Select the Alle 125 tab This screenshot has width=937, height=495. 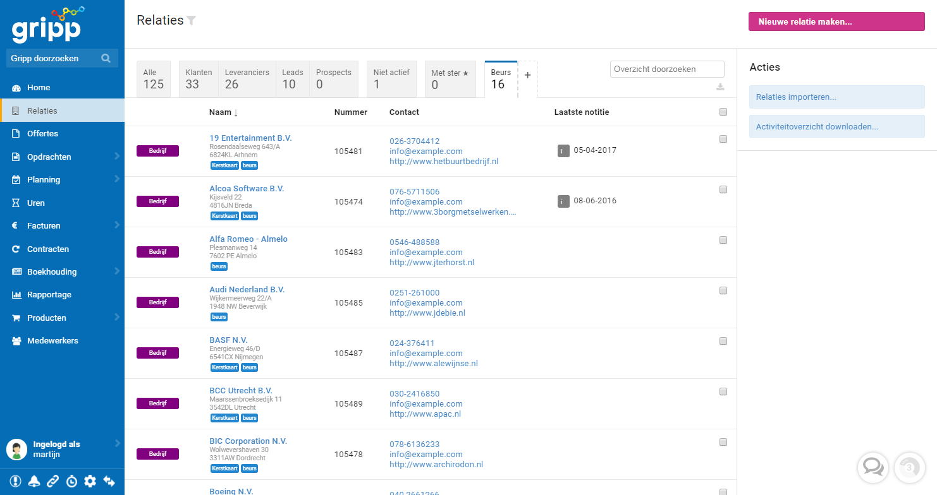coord(154,79)
